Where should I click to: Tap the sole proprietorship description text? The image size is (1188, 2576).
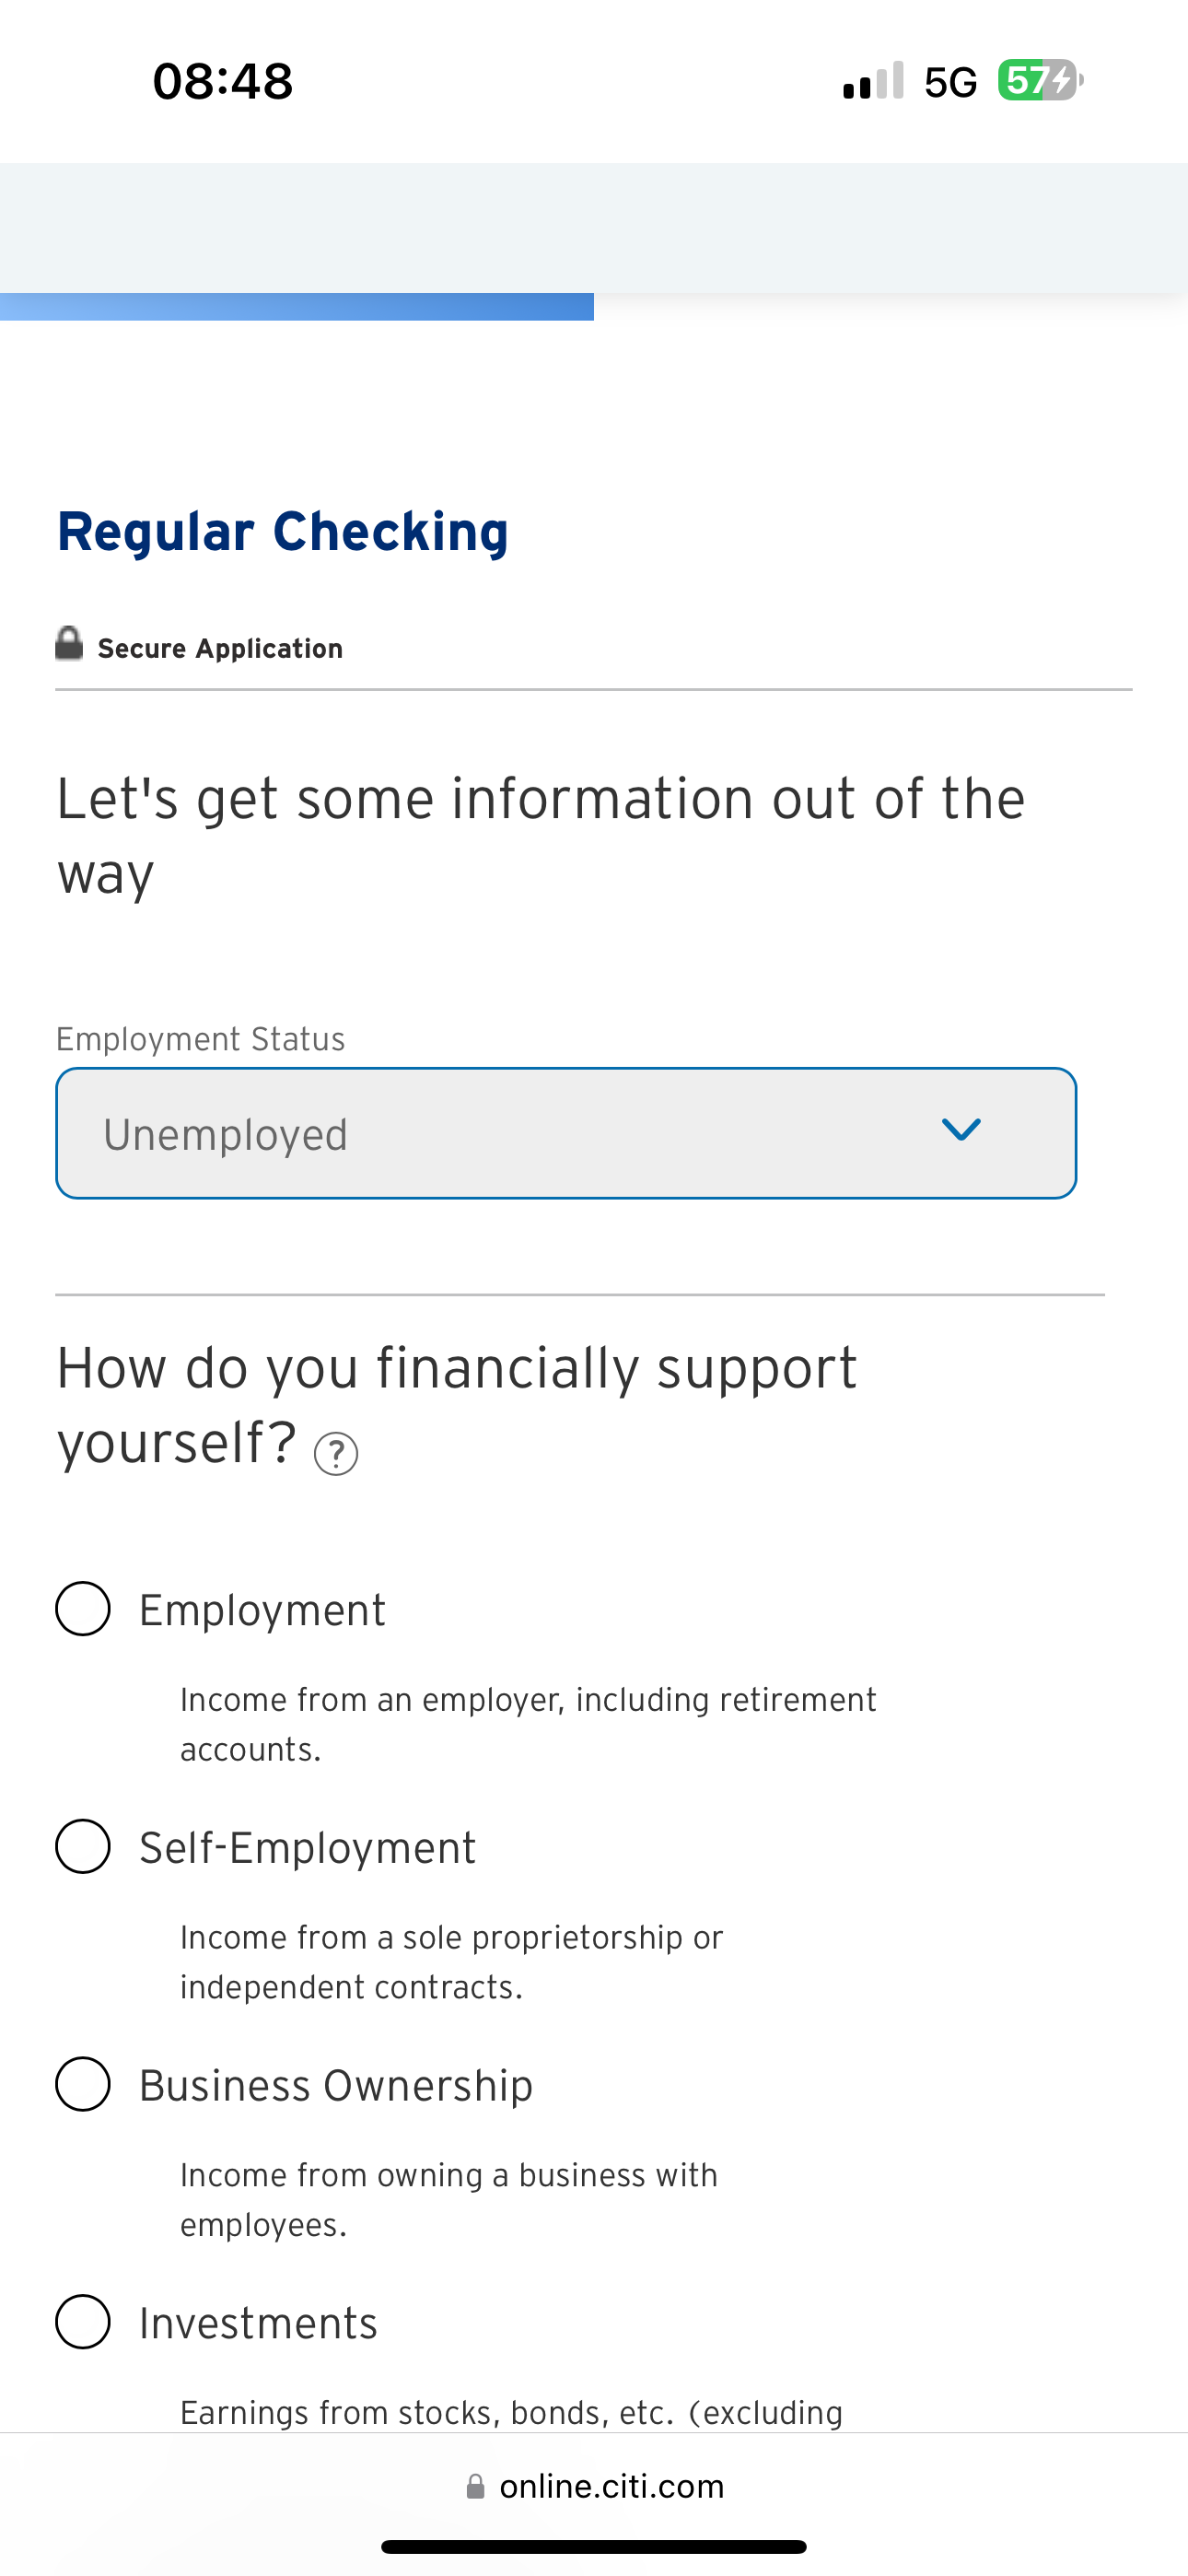[451, 1962]
